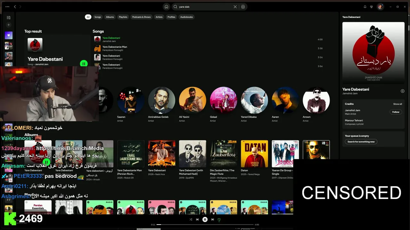Screen dimensions: 410x230
Task: Pause the top result Yare Dabestani
Action: coord(84,64)
